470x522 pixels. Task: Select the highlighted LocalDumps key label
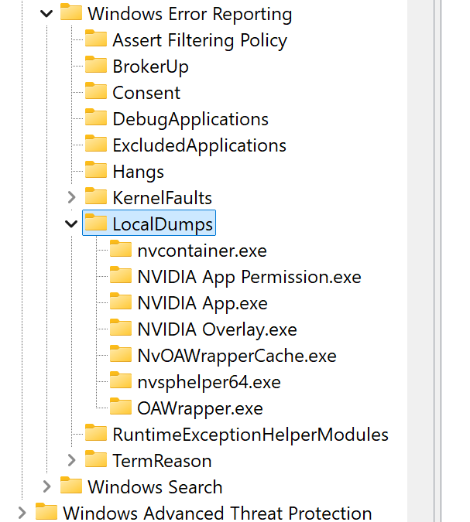point(163,224)
